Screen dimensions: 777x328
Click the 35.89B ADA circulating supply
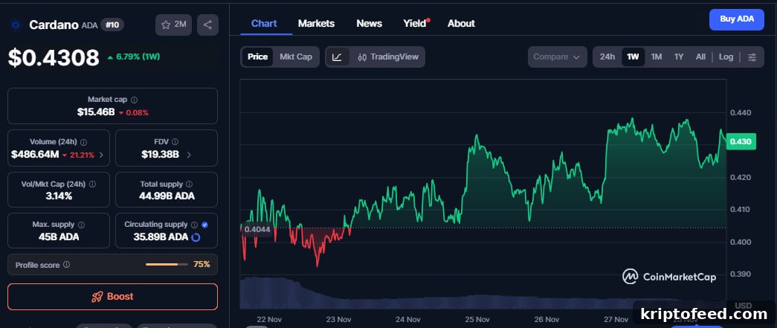[161, 237]
